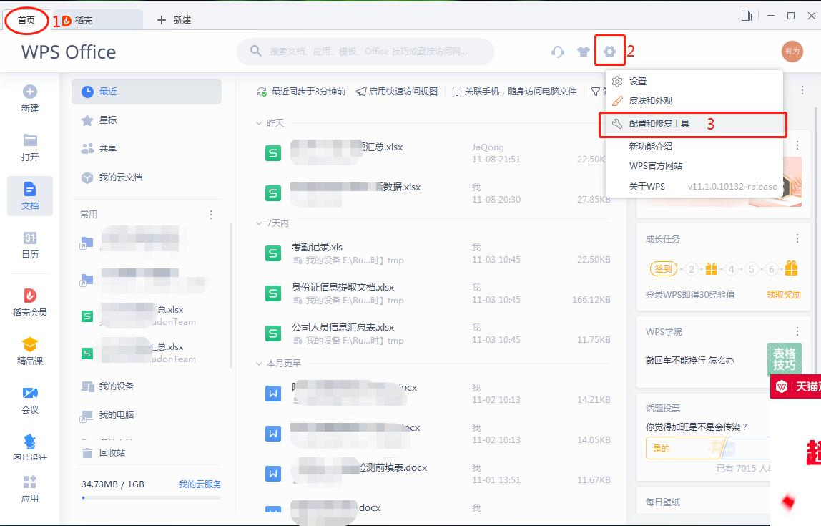
Task: Select 最近 in the navigation list
Action: [x=147, y=91]
